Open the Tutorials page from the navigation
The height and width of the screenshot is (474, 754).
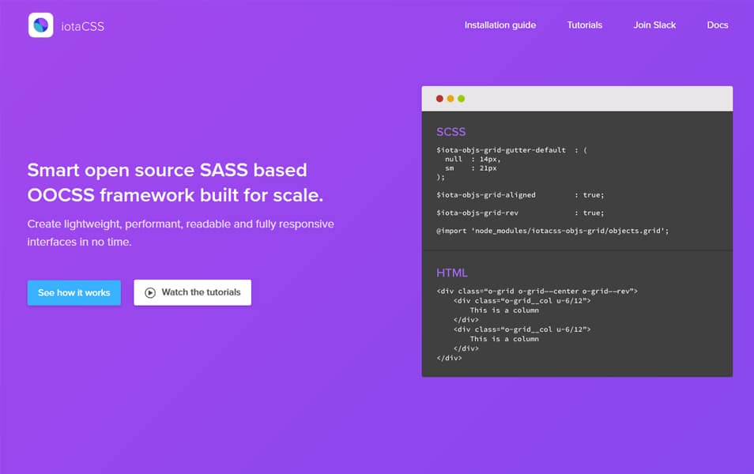[x=584, y=24]
